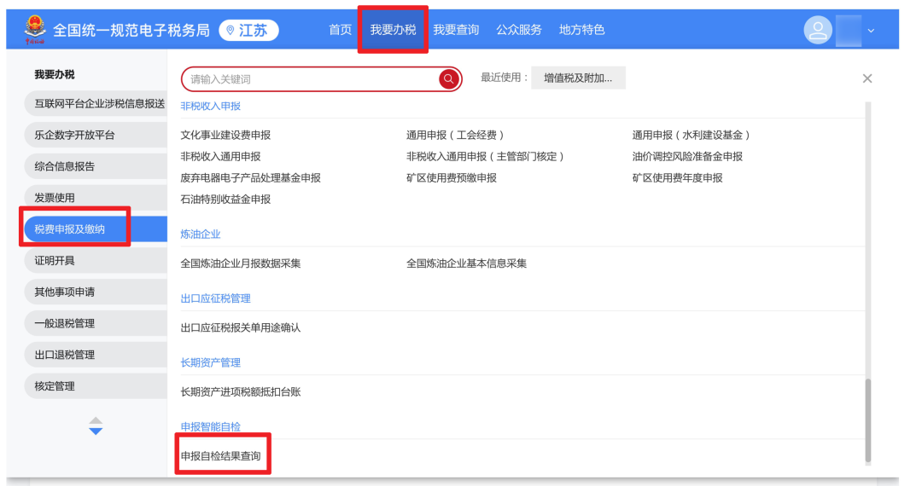The image size is (922, 486).
Task: Go to 地方特色 tab
Action: point(581,30)
